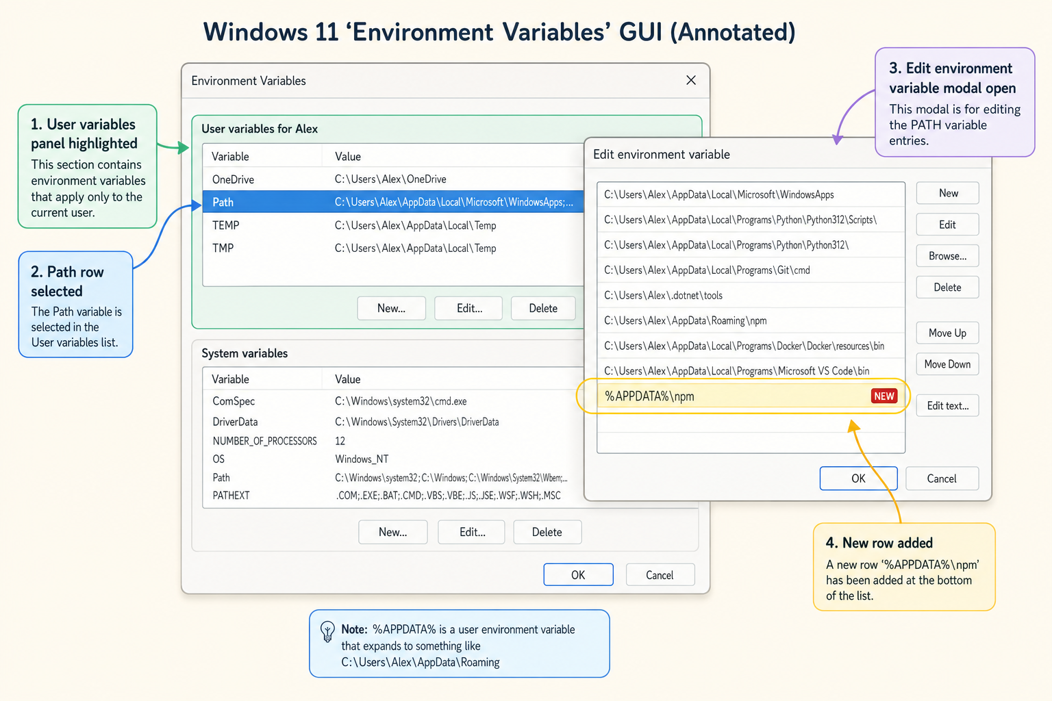Click the PATHEXT value .COM;.EXE;.BAT list

click(x=448, y=495)
